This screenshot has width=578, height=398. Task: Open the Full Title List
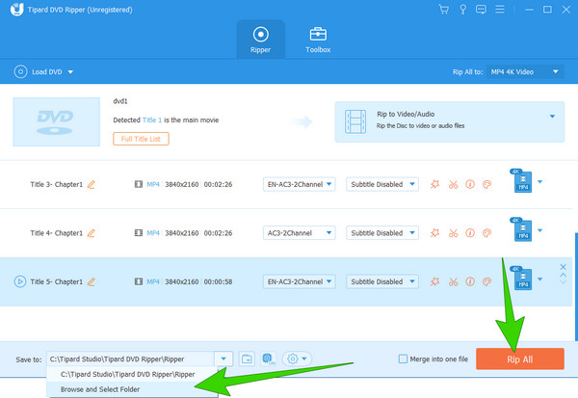click(141, 139)
